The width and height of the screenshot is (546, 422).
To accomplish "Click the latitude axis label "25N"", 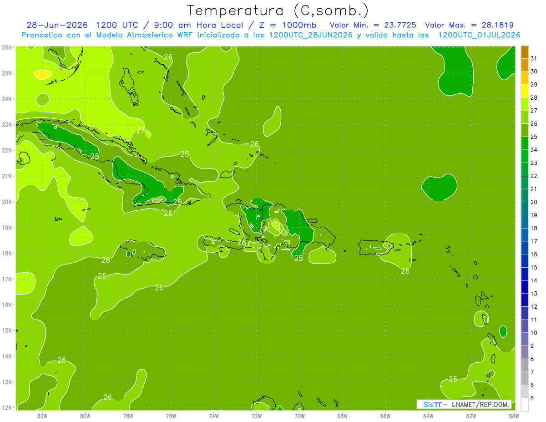I will tap(7, 73).
